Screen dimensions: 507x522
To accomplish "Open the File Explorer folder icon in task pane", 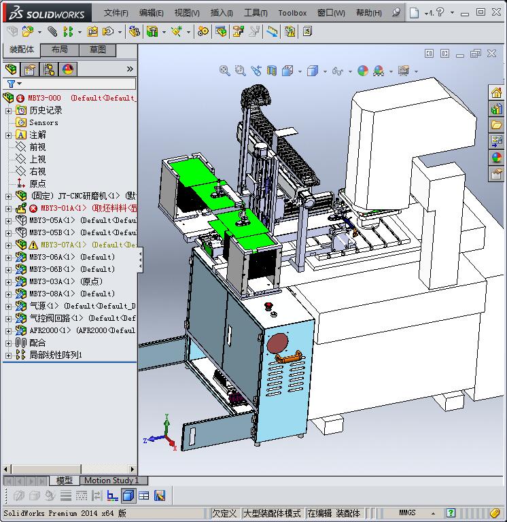I will (x=496, y=125).
